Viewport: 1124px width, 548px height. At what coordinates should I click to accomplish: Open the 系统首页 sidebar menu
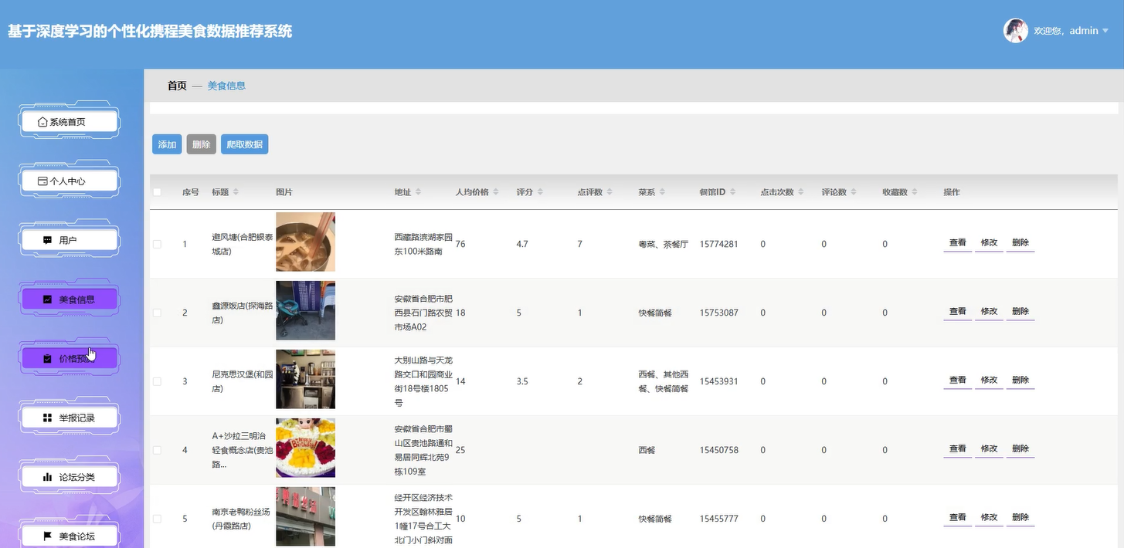tap(69, 122)
